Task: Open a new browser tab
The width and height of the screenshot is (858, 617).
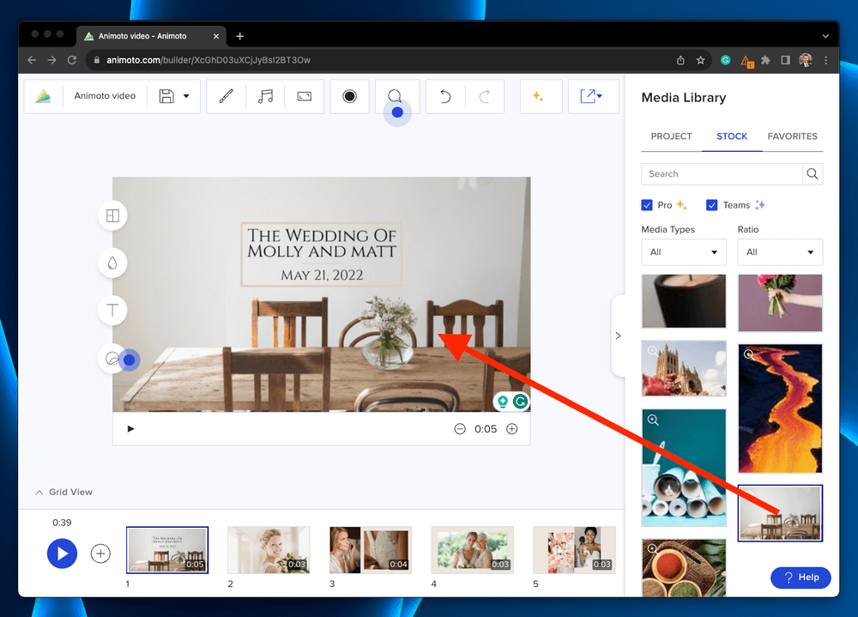Action: (239, 36)
